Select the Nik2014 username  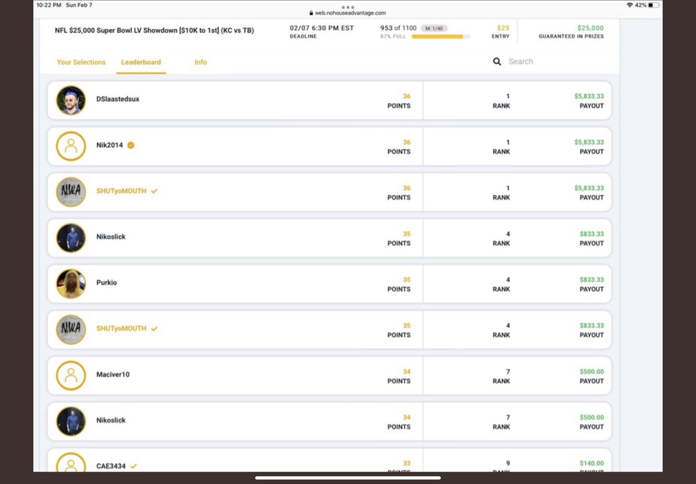pos(110,145)
